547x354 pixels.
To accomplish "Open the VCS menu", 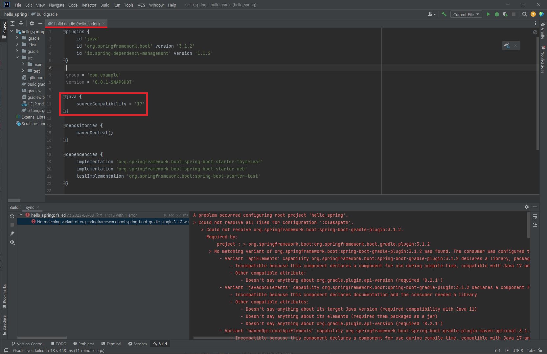I will tap(141, 5).
